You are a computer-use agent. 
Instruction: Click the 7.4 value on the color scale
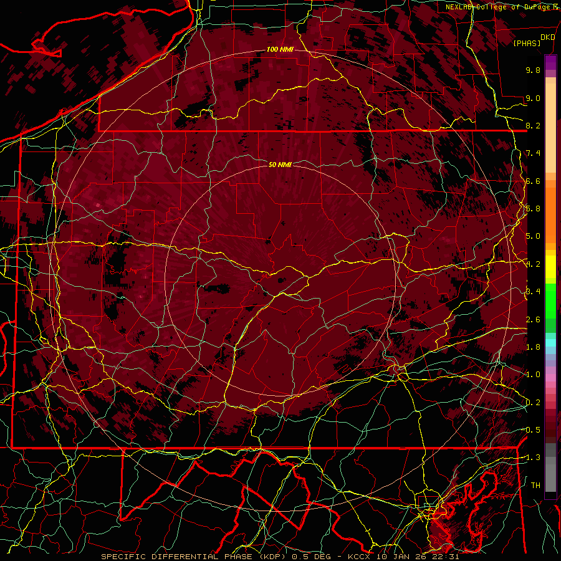tap(533, 153)
